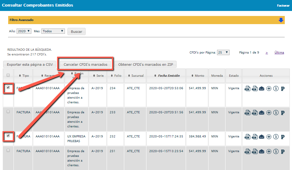Toggle select-all checkbox in table header
Image resolution: width=292 pixels, height=170 pixels.
click(x=8, y=75)
